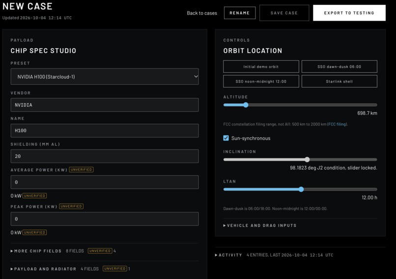Click UNVERIFIED badge in Payload and Radiator row

click(114, 268)
